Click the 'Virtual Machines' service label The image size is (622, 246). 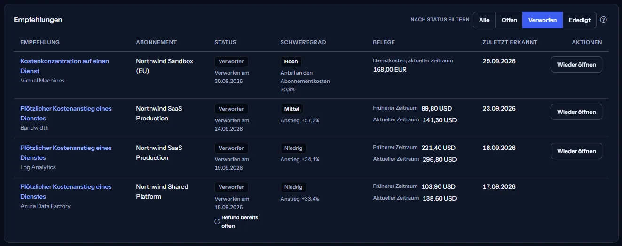(x=42, y=81)
